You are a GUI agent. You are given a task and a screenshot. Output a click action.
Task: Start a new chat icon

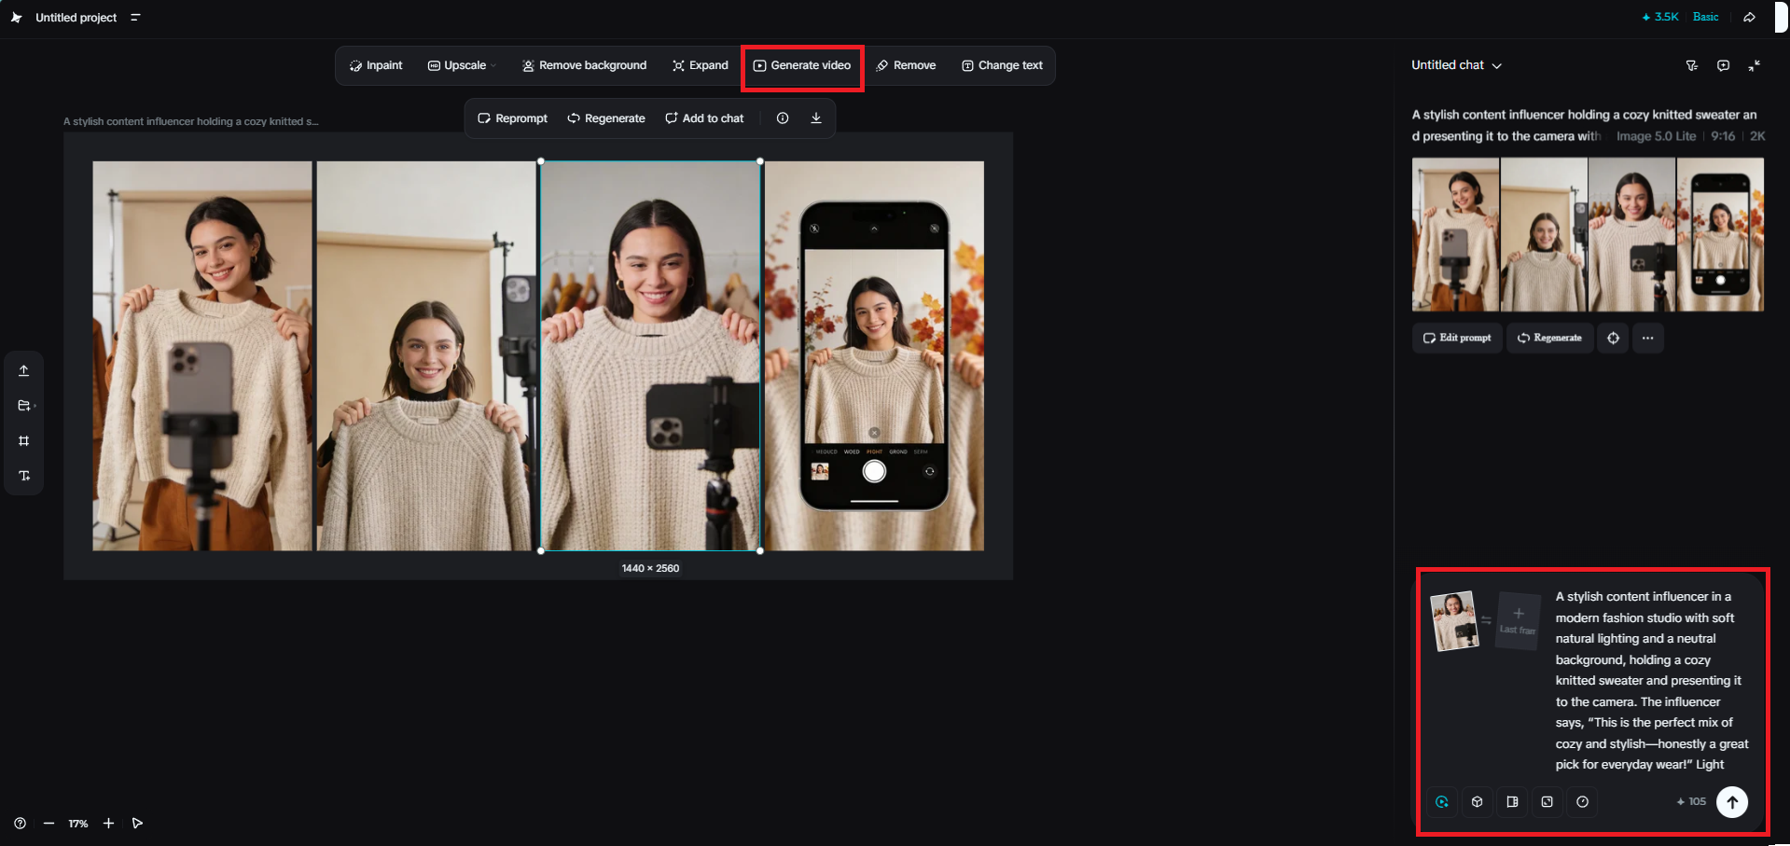(1723, 65)
